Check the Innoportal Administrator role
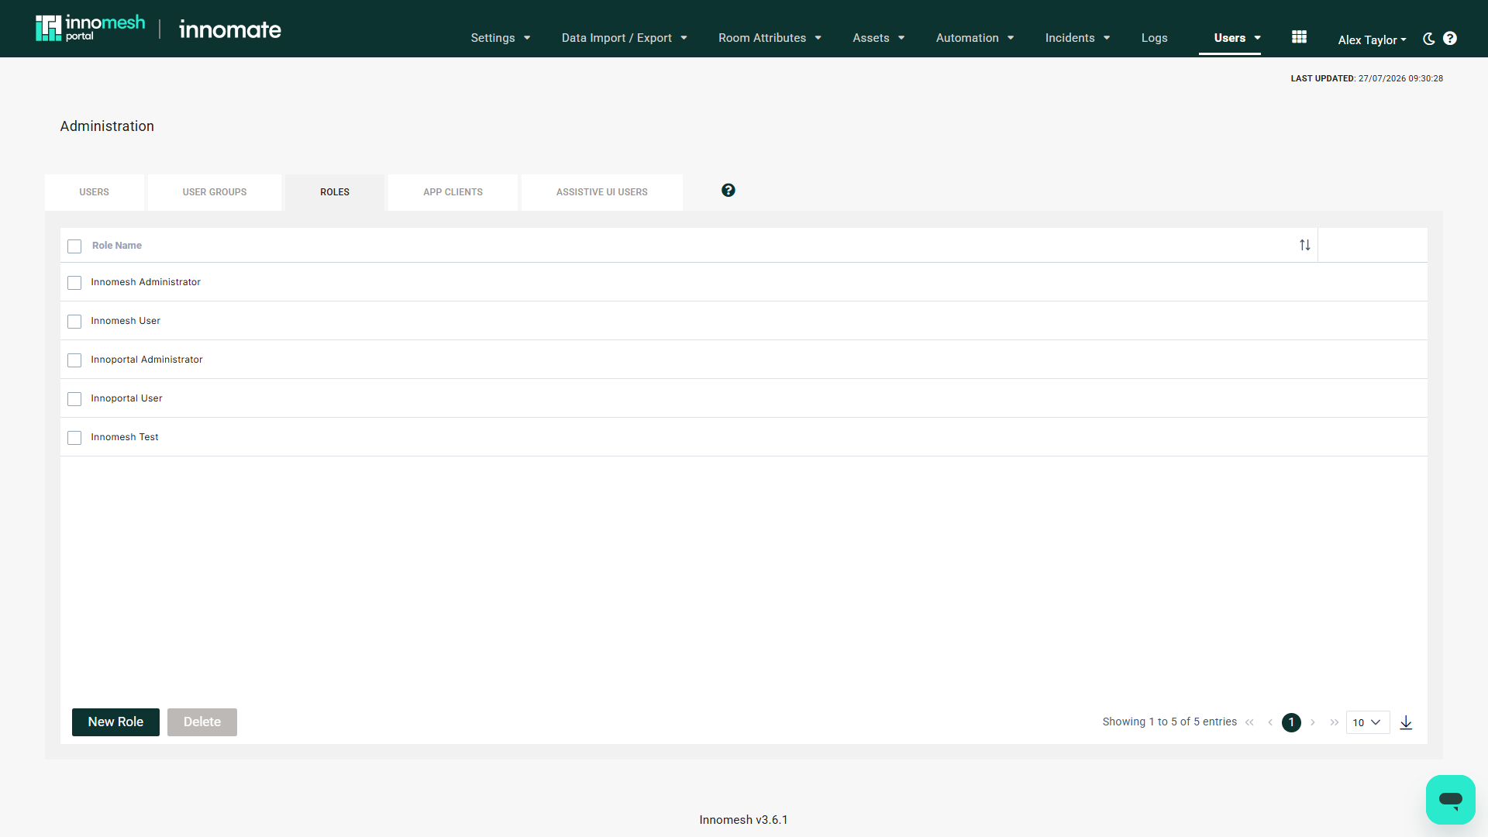Image resolution: width=1488 pixels, height=837 pixels. pyautogui.click(x=74, y=360)
